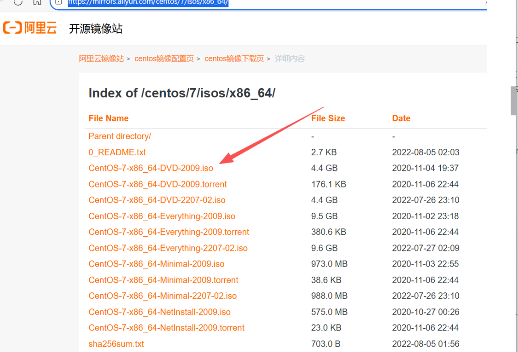Download CentOS-7-x86_64-DVD-2009.torrent
The image size is (518, 352).
click(x=158, y=184)
